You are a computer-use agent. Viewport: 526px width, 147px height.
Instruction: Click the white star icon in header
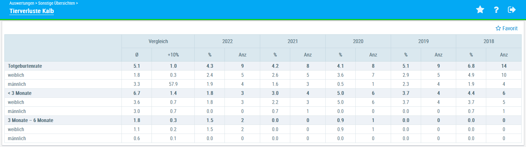(x=480, y=10)
